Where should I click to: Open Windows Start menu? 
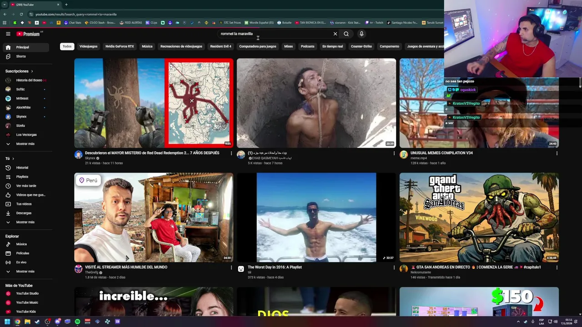pyautogui.click(x=7, y=322)
